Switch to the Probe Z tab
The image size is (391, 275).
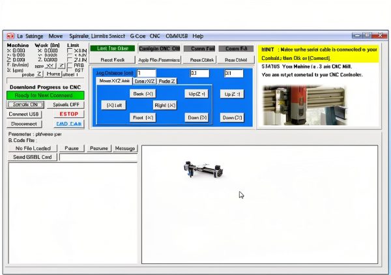167,81
